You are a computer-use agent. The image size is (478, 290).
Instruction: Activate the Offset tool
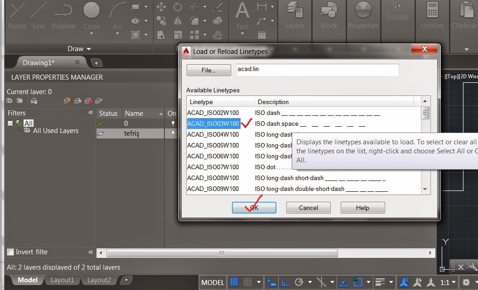click(x=217, y=35)
